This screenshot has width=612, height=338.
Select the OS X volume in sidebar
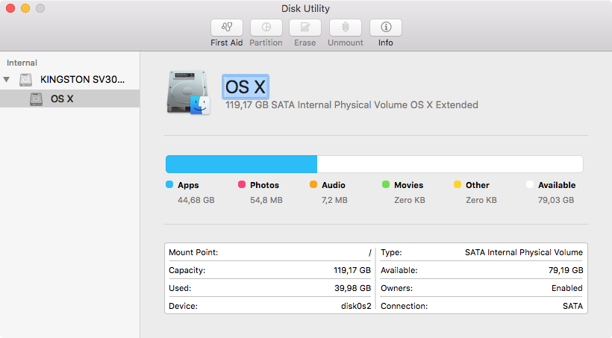pyautogui.click(x=70, y=98)
